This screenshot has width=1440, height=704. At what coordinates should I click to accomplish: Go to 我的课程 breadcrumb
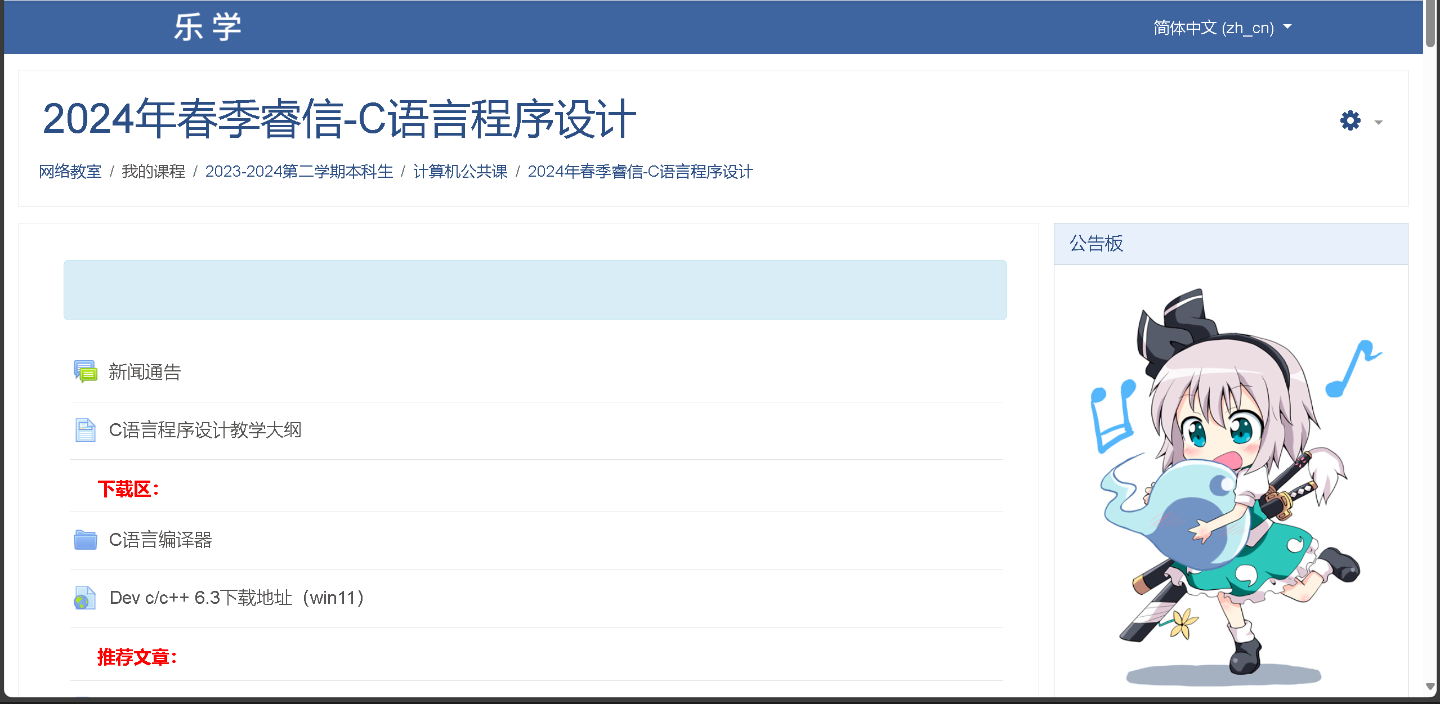pyautogui.click(x=153, y=171)
